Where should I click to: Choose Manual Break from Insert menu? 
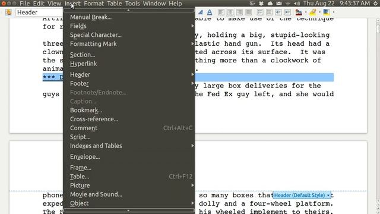pos(129,17)
